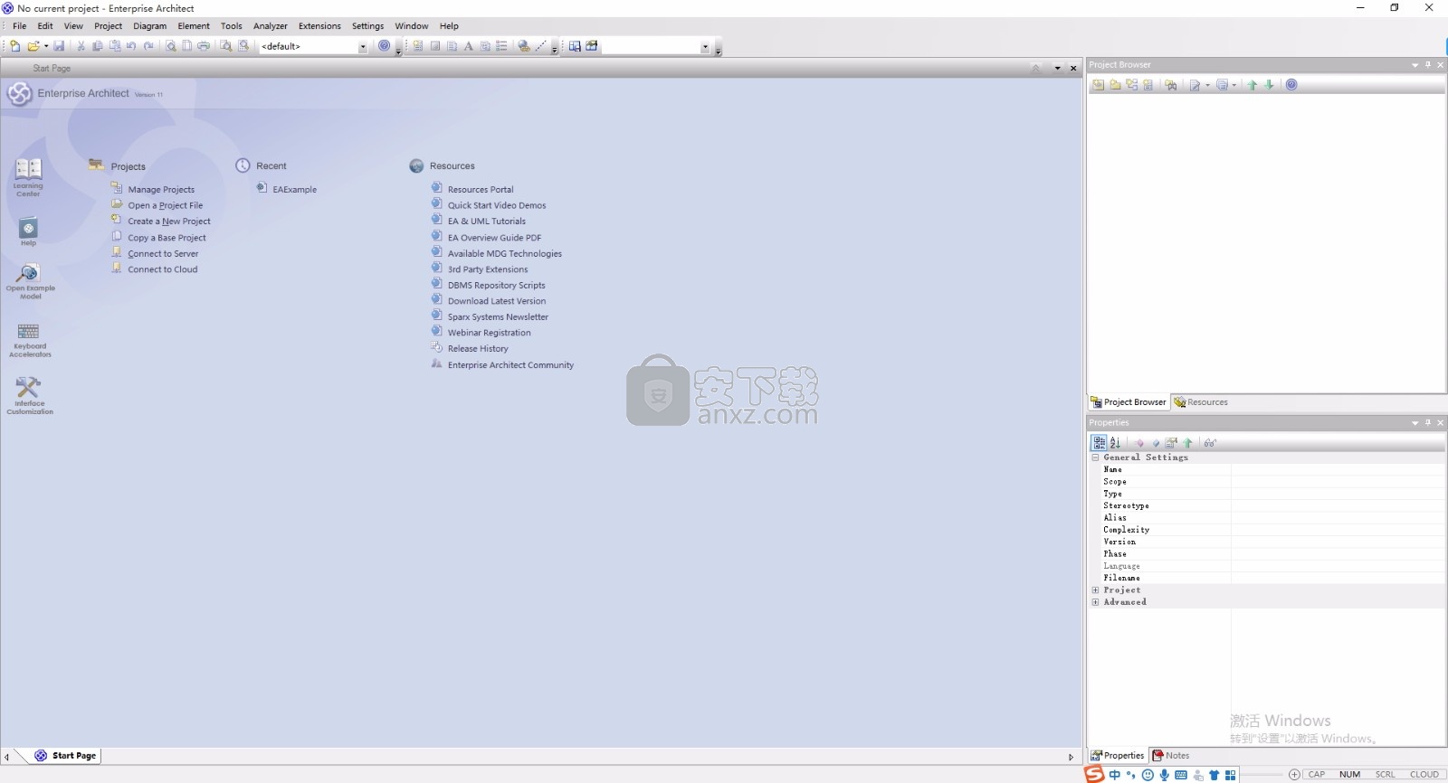Click Connect to Cloud link
1448x783 pixels.
163,269
